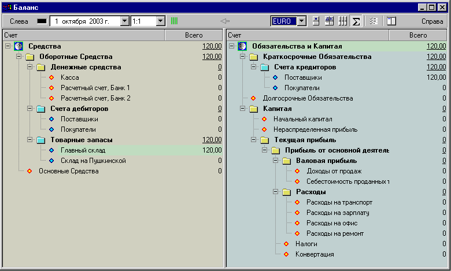Select Расчетный счет, Банк 1 account
Screen dimensions: 451x271
[95, 88]
